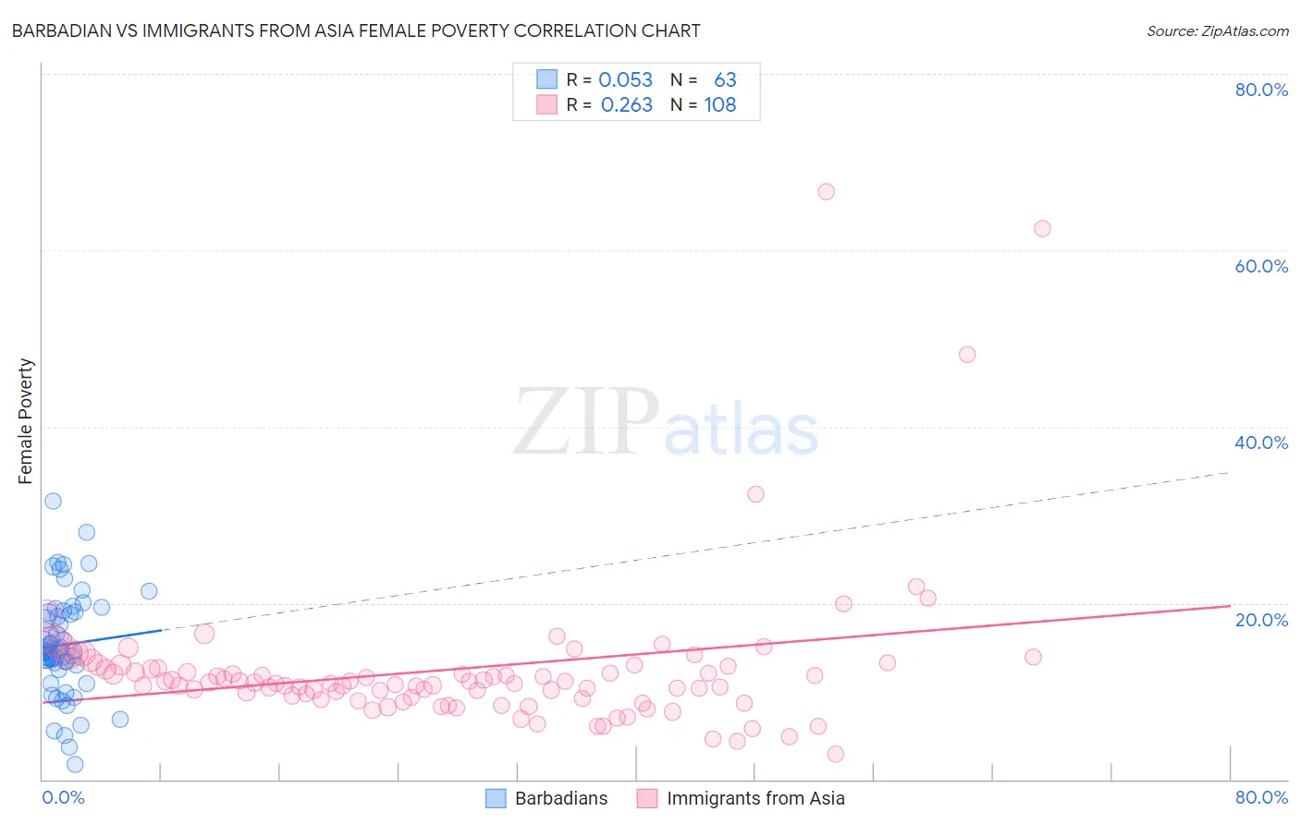Click the blue swatch beside R = 0.053
The image size is (1300, 824).
[x=547, y=79]
